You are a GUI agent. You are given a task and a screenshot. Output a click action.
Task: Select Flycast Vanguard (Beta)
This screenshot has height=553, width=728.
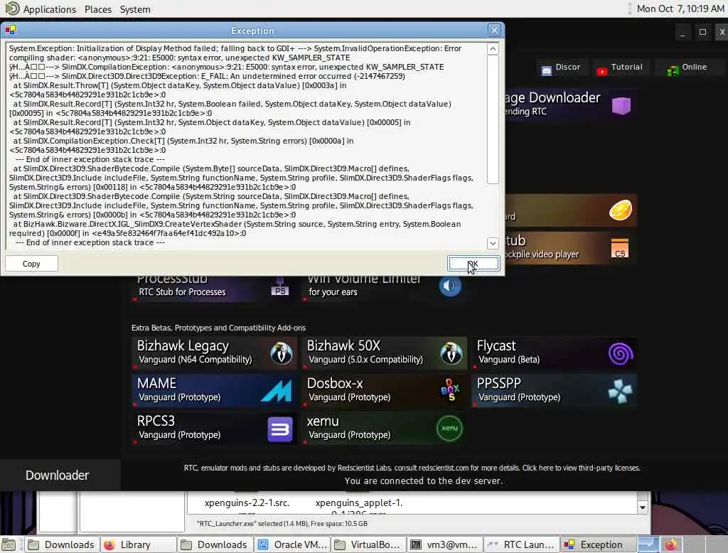click(x=555, y=353)
